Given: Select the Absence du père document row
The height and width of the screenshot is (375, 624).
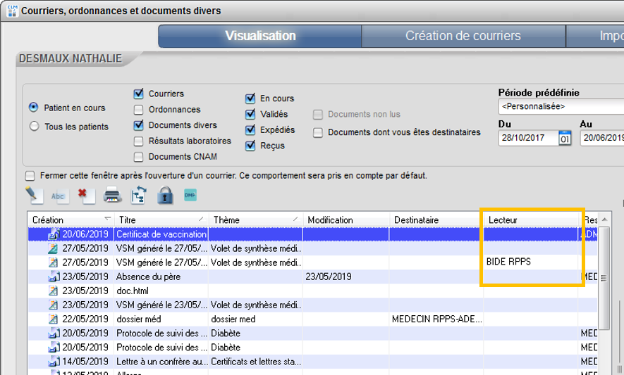Looking at the screenshot, I should tap(148, 277).
